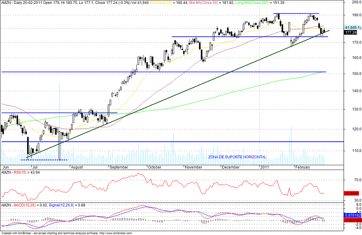Click the ZONA DE SUPORTE HORIZONTAL annotation
Viewport: 362px width, 235px height.
tap(237, 157)
